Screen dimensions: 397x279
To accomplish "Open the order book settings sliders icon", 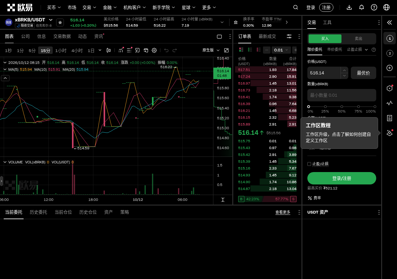I will pos(289,36).
